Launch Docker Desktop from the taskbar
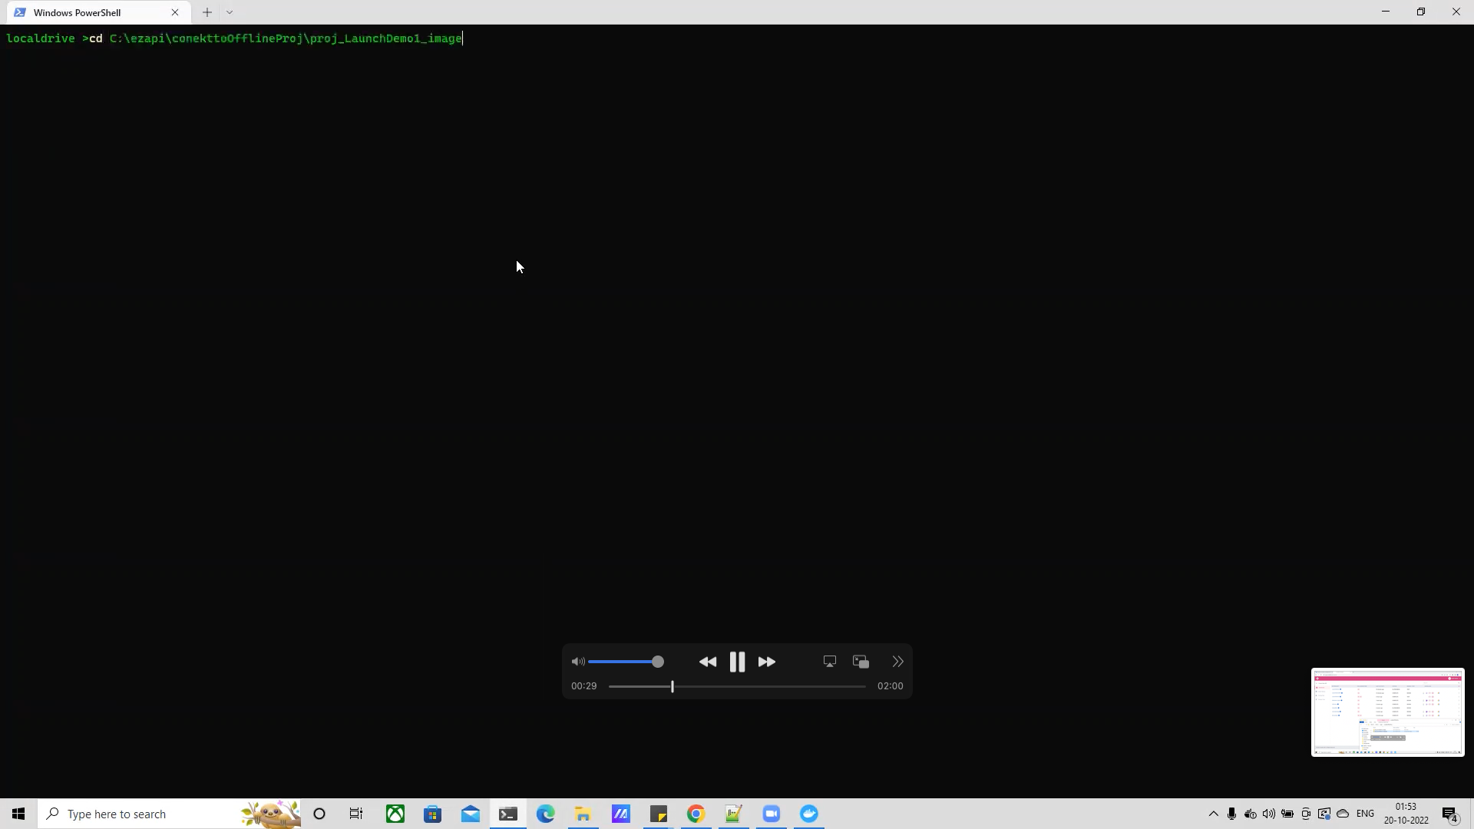Screen dimensions: 1474x829 810,814
